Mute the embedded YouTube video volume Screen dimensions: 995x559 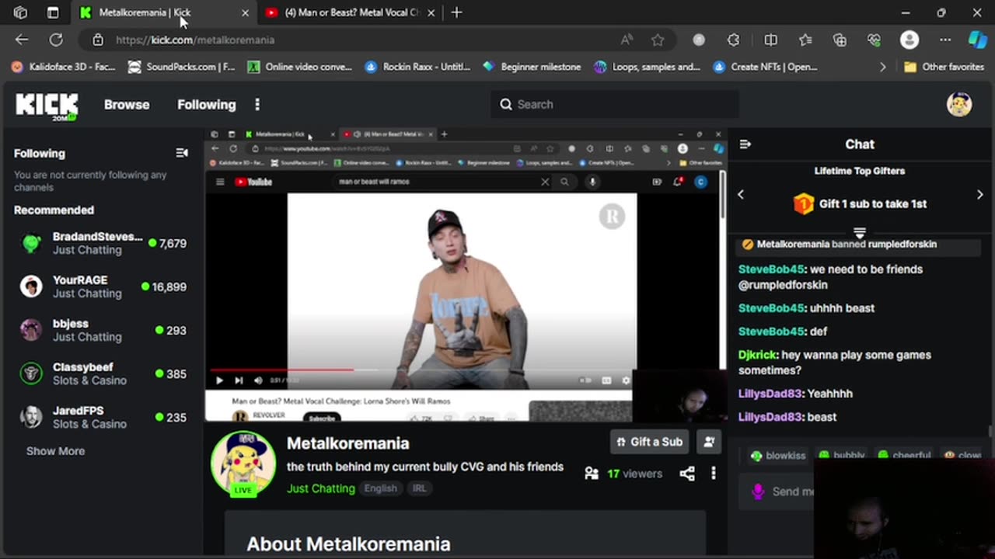(x=258, y=380)
